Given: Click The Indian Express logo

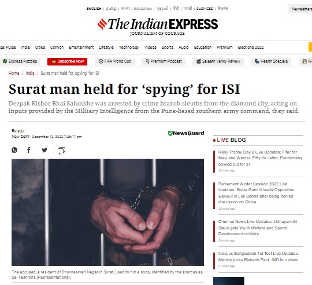Looking at the screenshot, I should pos(157,26).
